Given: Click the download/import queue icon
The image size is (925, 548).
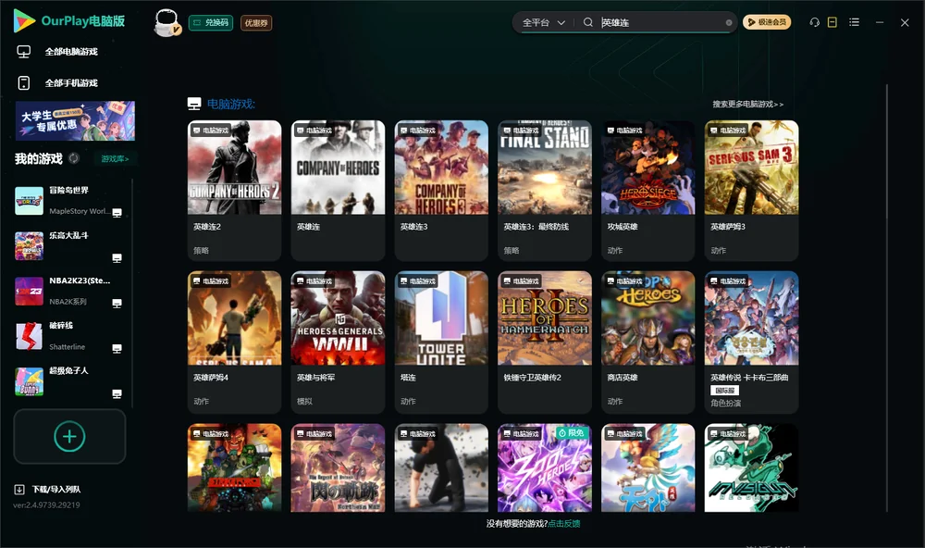Looking at the screenshot, I should 19,489.
